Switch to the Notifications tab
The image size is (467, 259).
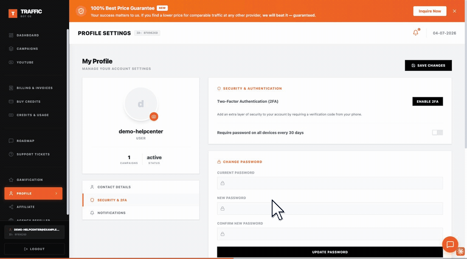141,213
